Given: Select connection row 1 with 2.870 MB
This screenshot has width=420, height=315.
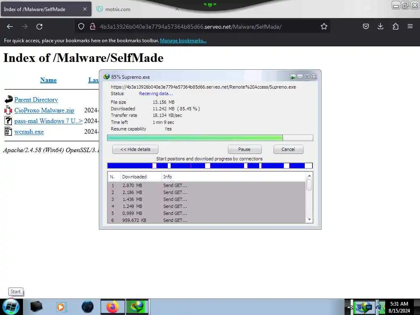Looking at the screenshot, I should tap(206, 185).
